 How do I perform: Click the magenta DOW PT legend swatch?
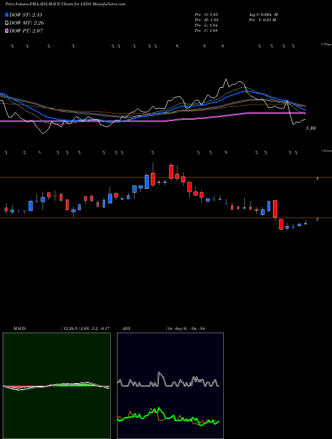click(x=7, y=31)
